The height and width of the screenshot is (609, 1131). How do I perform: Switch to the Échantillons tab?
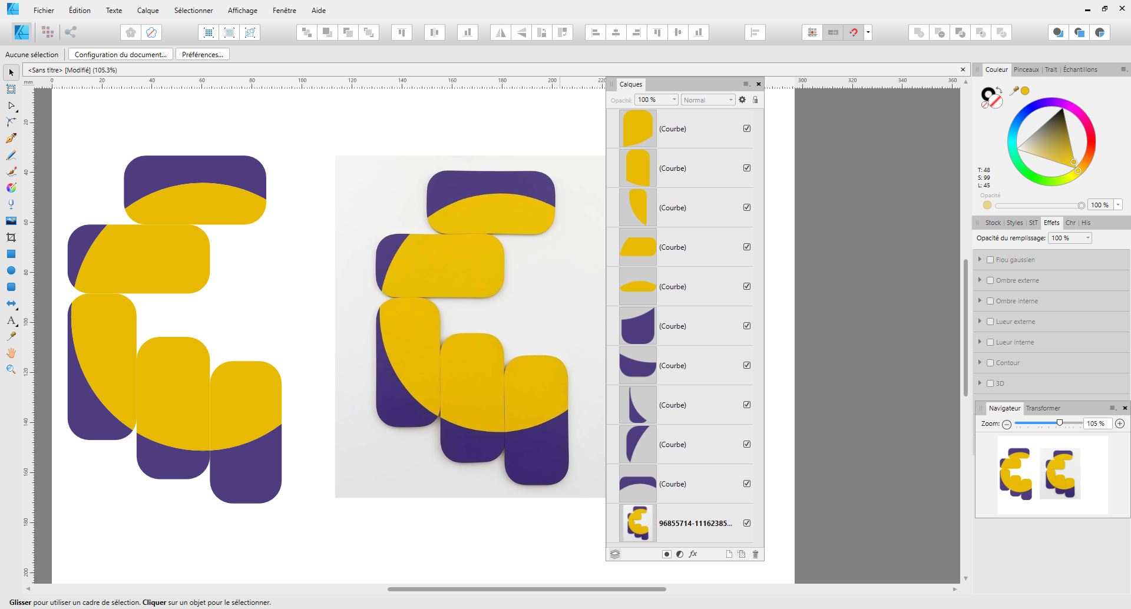click(1080, 69)
